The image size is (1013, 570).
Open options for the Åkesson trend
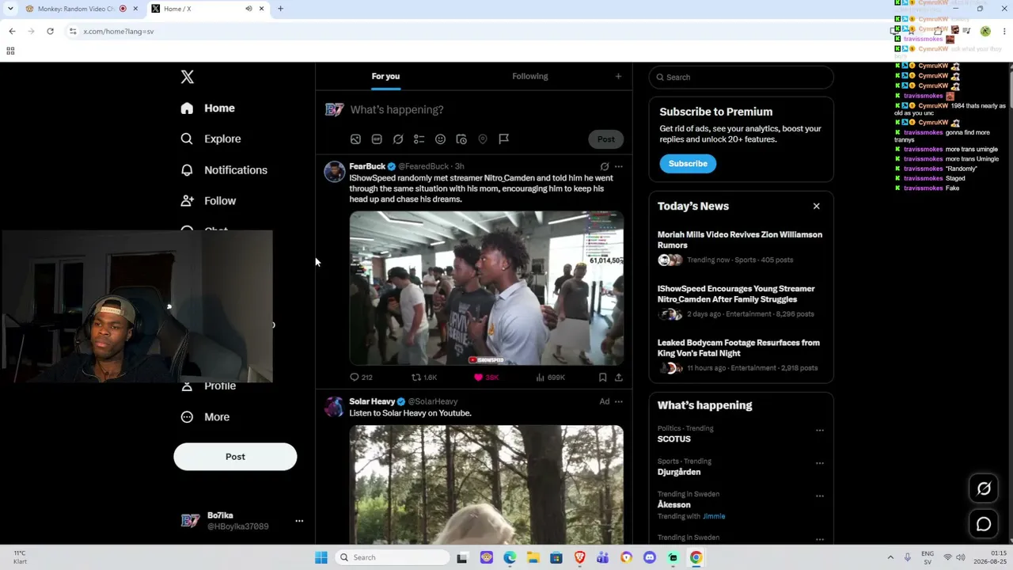click(820, 496)
